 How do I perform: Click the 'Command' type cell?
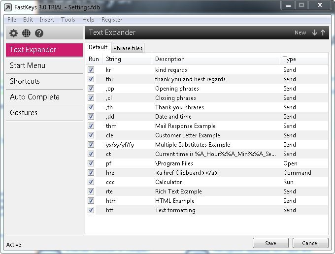(297, 173)
